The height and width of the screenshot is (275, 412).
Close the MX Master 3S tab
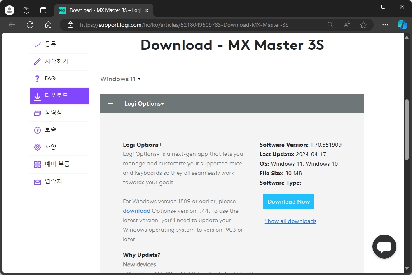pyautogui.click(x=147, y=10)
